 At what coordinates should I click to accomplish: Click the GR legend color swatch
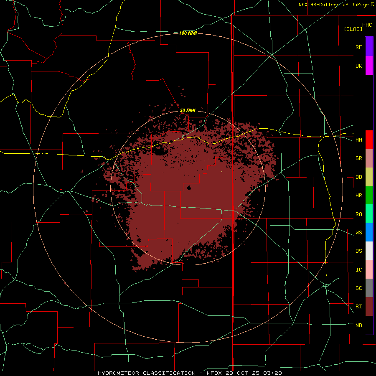tap(369, 158)
